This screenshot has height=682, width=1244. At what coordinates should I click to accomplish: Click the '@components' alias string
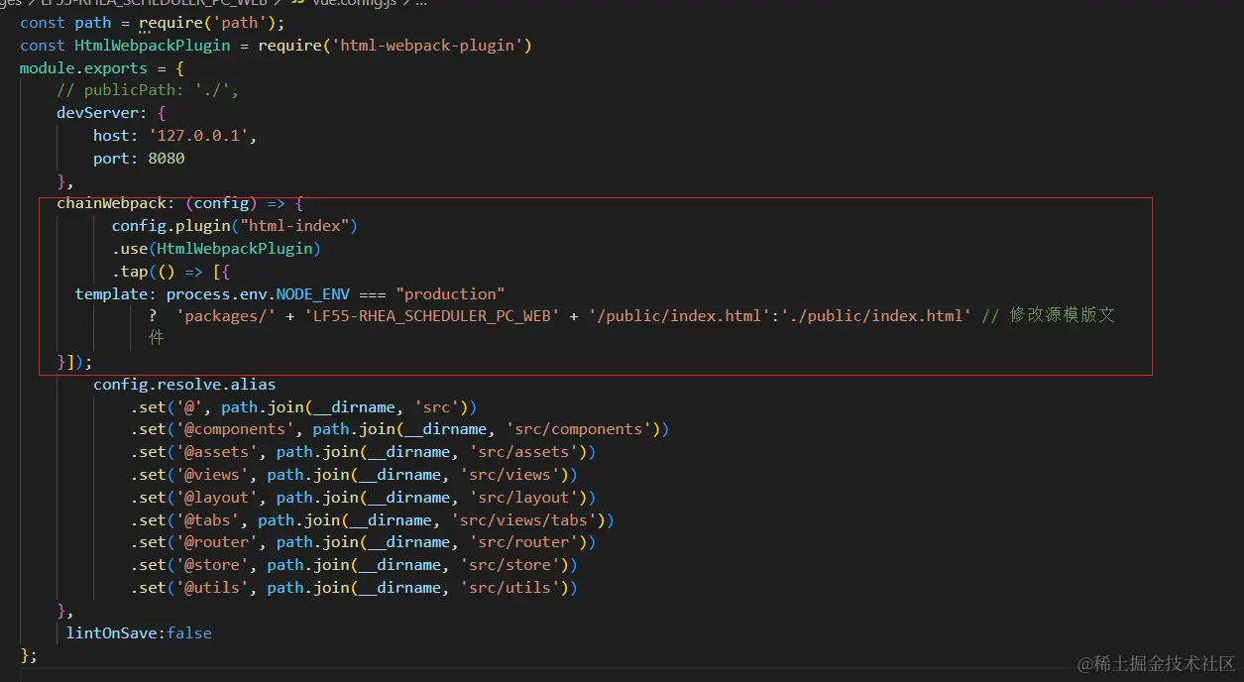[x=235, y=429]
